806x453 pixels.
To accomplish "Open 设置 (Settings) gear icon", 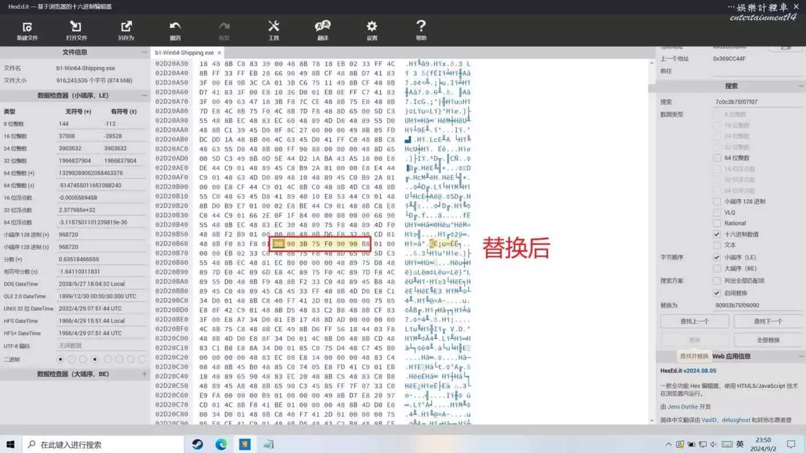I will tap(372, 30).
